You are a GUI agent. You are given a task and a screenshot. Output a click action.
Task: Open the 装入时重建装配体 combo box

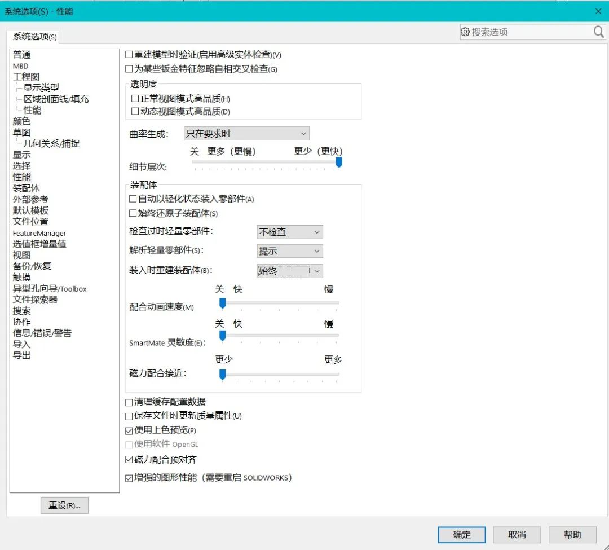290,271
